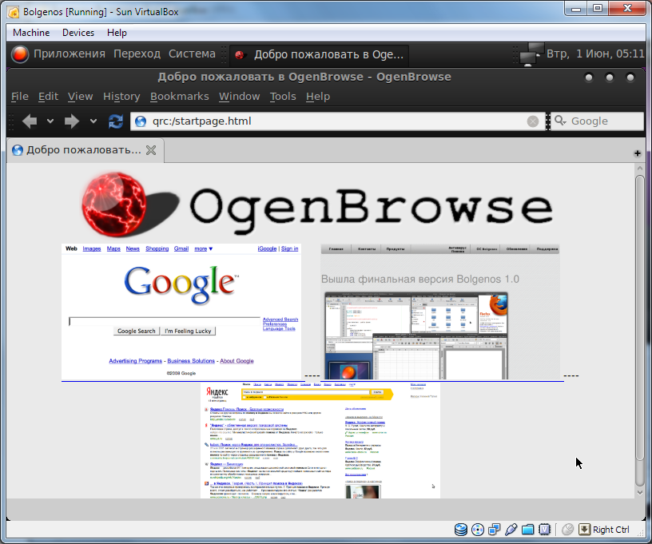This screenshot has width=652, height=544.
Task: Select the OgenBrowse taskbar window button
Action: [319, 54]
